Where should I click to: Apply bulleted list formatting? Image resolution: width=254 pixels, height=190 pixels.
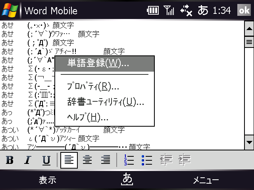click(147, 160)
